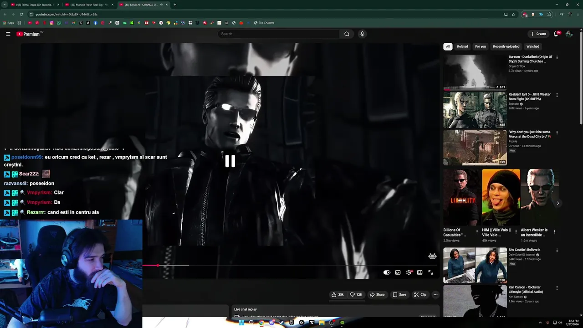This screenshot has height=328, width=583.
Task: Open options for Albert Wesker short
Action: click(554, 232)
